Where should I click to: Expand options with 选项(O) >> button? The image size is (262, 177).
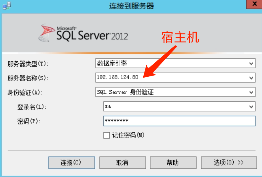tap(229, 163)
